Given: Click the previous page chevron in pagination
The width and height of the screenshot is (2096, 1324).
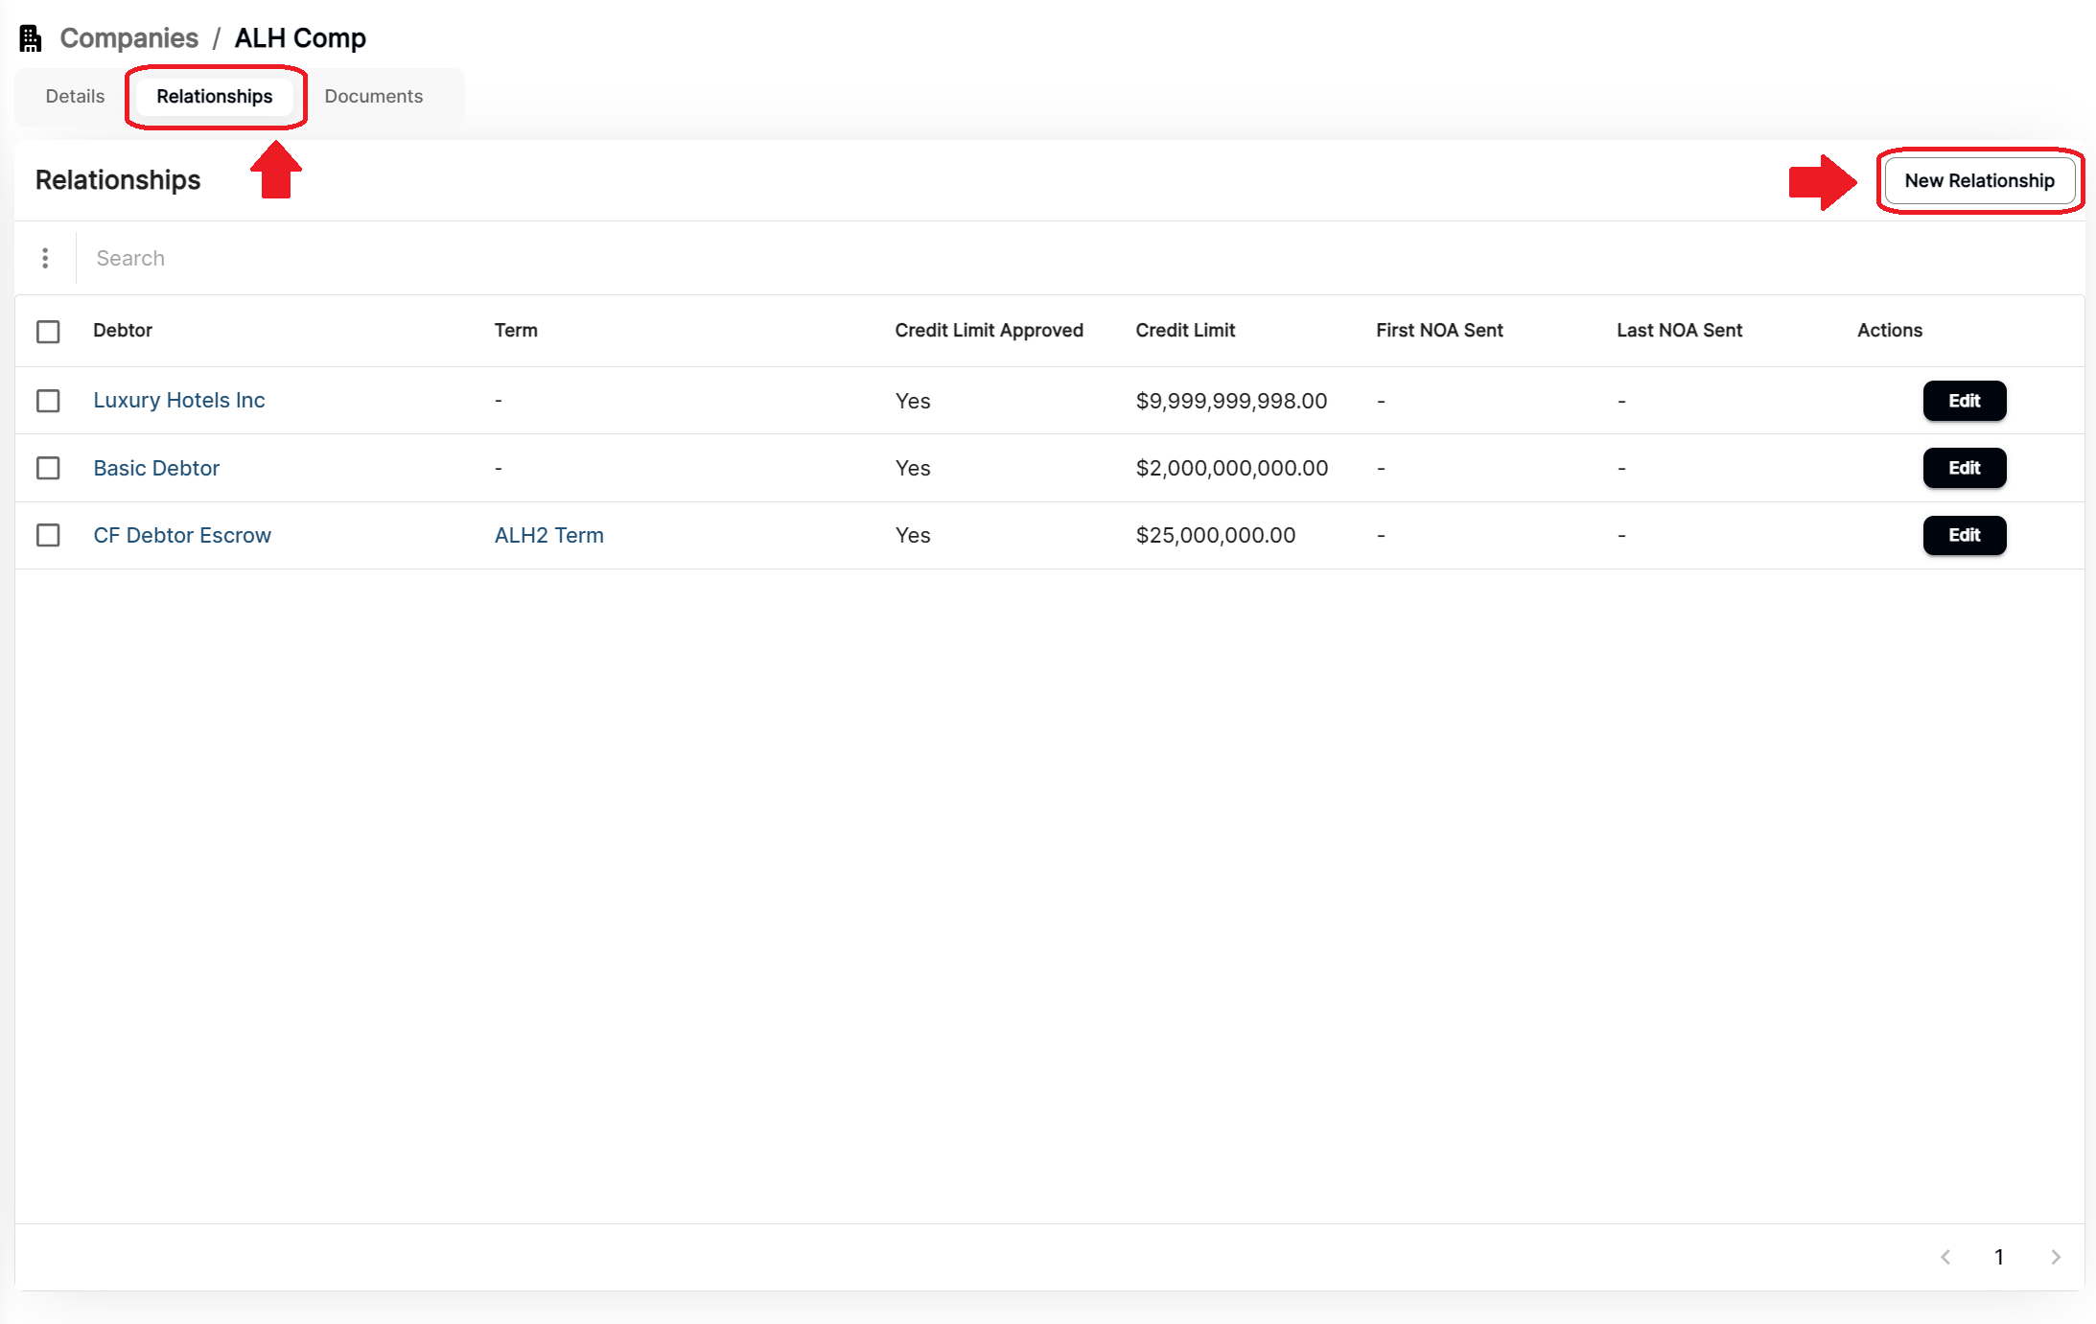Looking at the screenshot, I should [1945, 1257].
